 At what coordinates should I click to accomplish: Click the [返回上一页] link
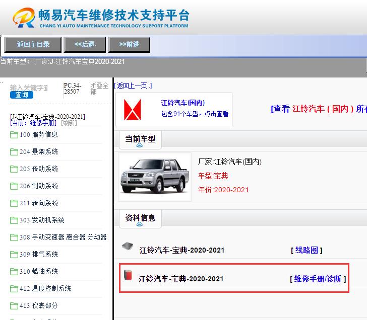click(133, 86)
